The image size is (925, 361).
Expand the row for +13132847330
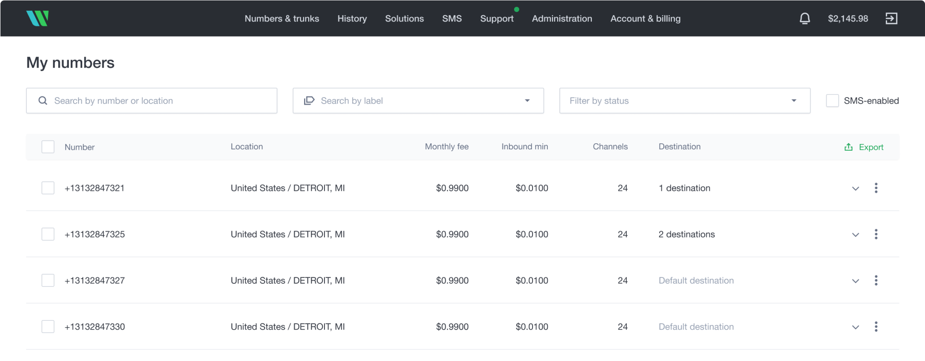click(x=856, y=327)
